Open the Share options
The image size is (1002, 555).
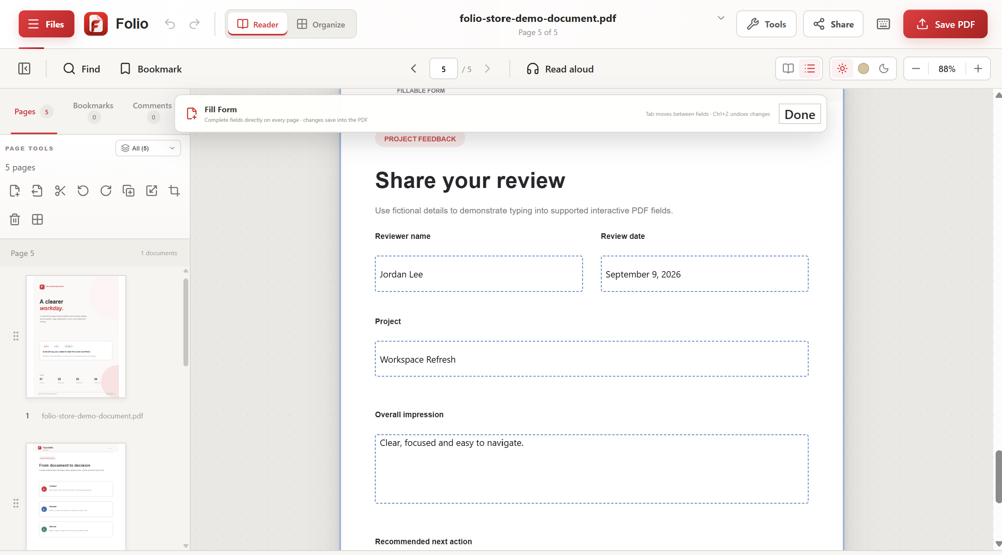pyautogui.click(x=833, y=24)
